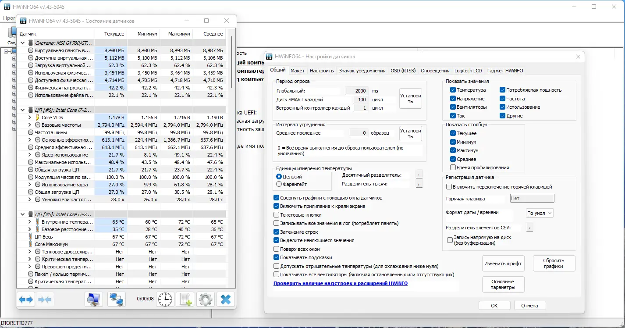625x328 pixels.
Task: Click the circle icon beside Модуляция часов
Action: (x=31, y=177)
